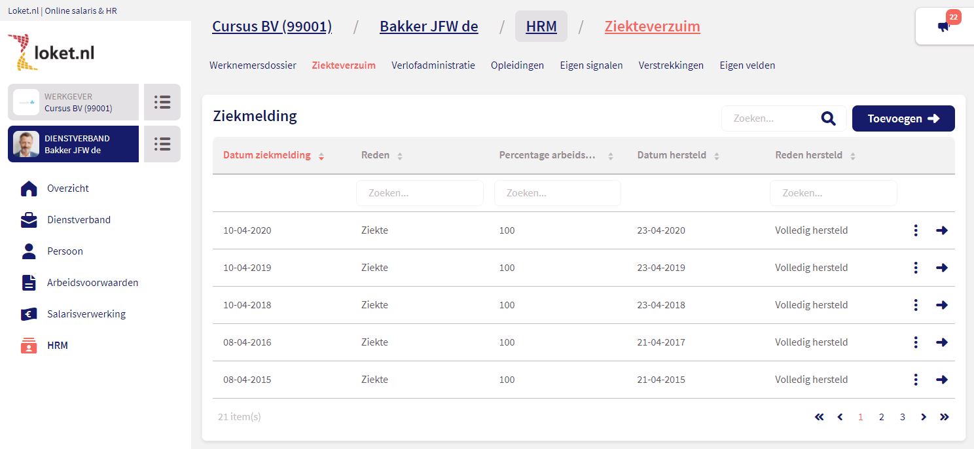Open notifications megaphone icon with badge 22
Viewport: 974px width, 449px height.
tap(943, 26)
